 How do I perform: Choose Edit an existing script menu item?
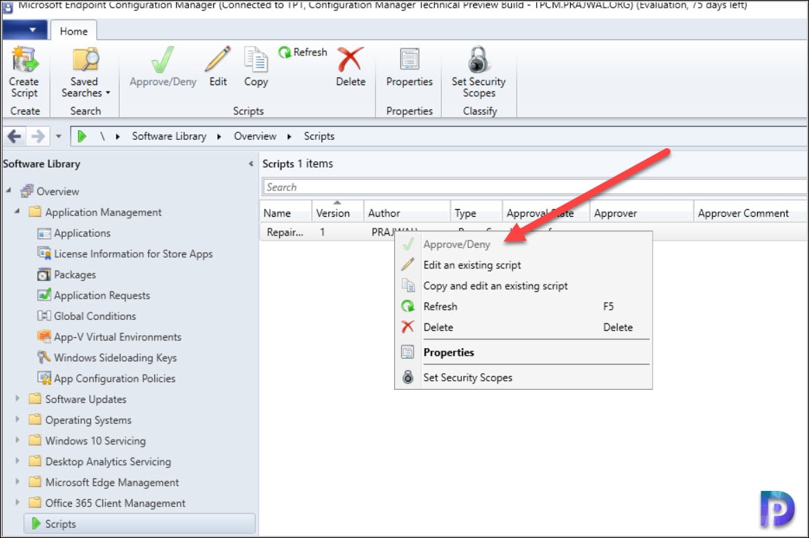click(x=523, y=265)
